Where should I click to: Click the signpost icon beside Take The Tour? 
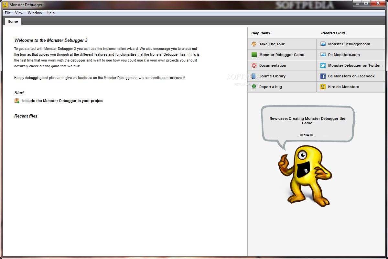[x=254, y=44]
